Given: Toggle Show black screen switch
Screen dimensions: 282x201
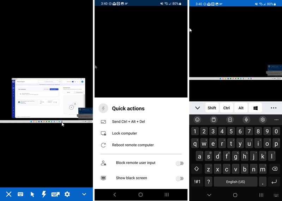Looking at the screenshot, I should (x=179, y=178).
